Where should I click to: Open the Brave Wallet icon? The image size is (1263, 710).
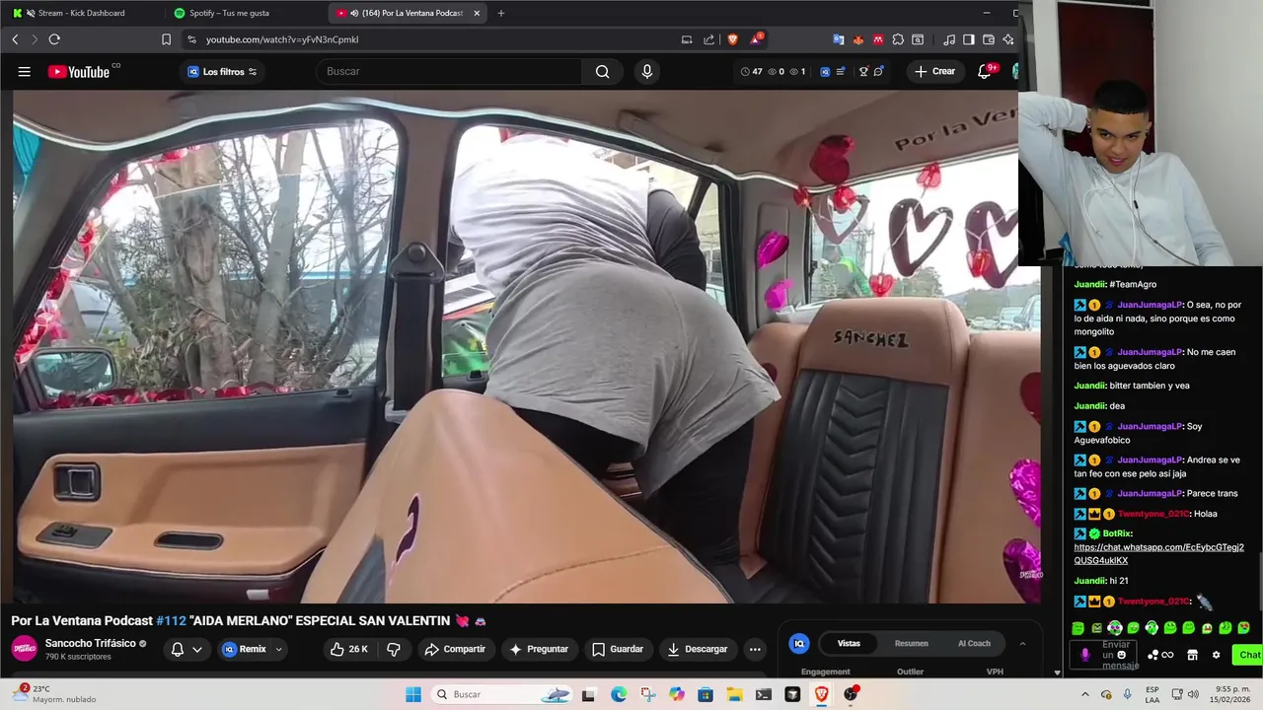(x=989, y=39)
